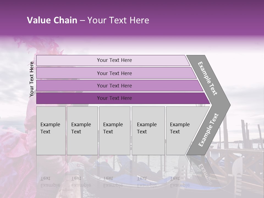Select the lightest purple top text bar
The height and width of the screenshot is (198, 264).
pyautogui.click(x=114, y=60)
